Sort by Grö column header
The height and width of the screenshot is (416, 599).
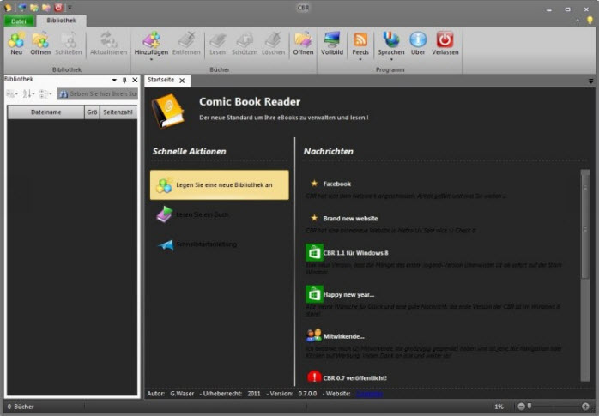point(92,112)
